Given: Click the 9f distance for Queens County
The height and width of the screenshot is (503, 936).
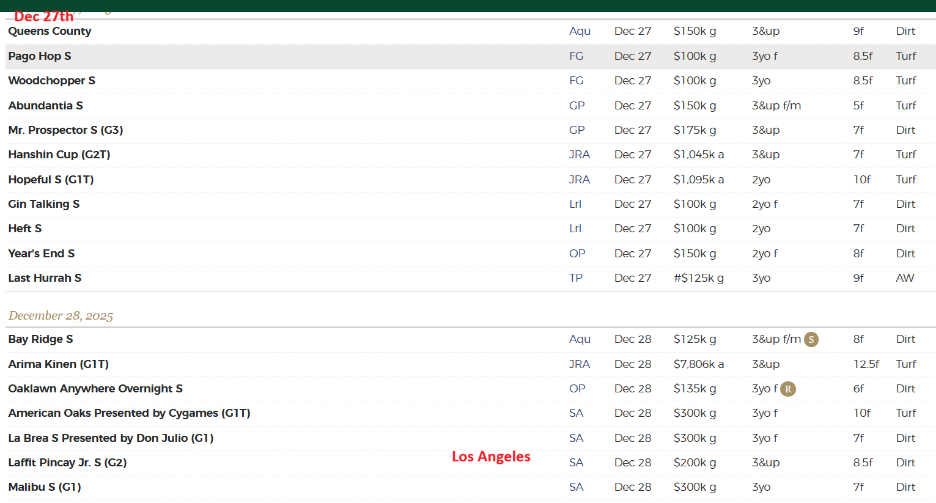Looking at the screenshot, I should coord(858,31).
